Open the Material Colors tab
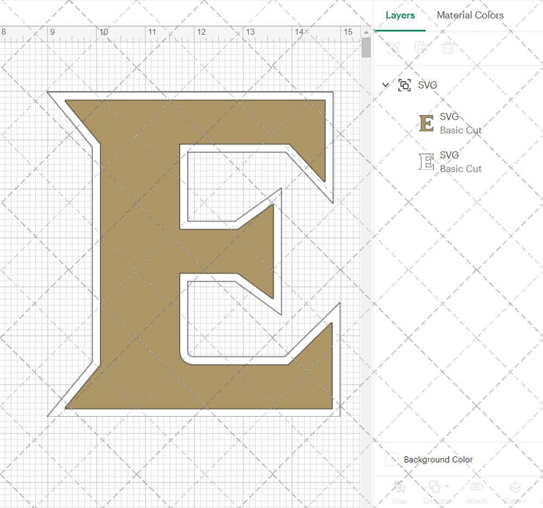 [470, 15]
